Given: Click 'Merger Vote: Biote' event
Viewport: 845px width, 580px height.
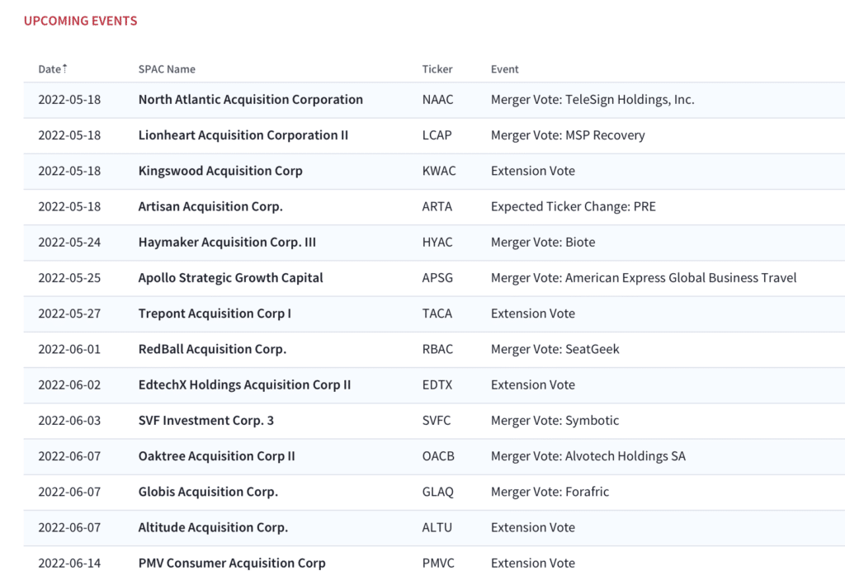Looking at the screenshot, I should (x=543, y=242).
